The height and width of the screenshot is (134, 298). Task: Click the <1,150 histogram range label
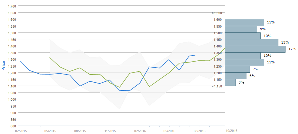tap(217, 86)
